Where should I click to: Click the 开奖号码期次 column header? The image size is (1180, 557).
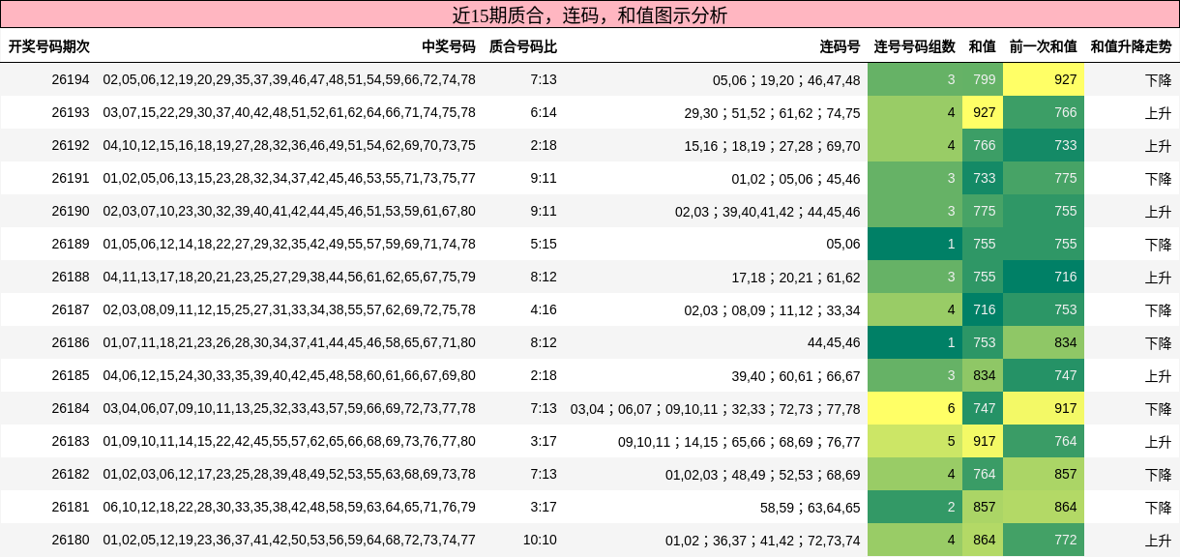point(49,45)
